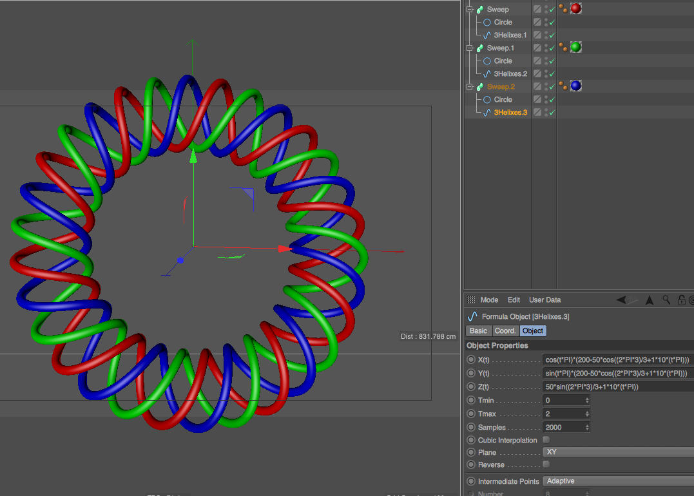The width and height of the screenshot is (694, 496).
Task: Click the Phong tag icon next to Sweep
Action: click(x=563, y=8)
